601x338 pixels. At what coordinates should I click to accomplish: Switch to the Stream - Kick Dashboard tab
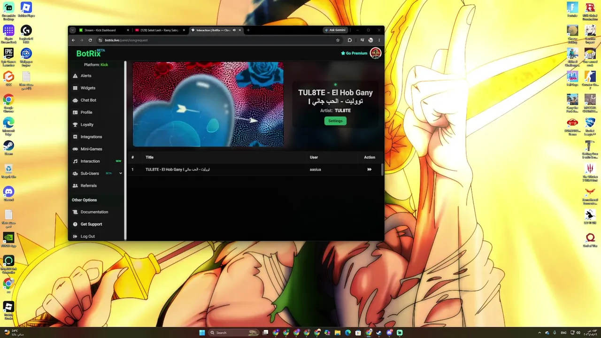pyautogui.click(x=100, y=30)
